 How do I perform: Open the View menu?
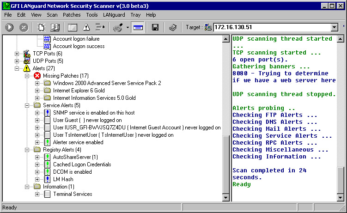36,15
